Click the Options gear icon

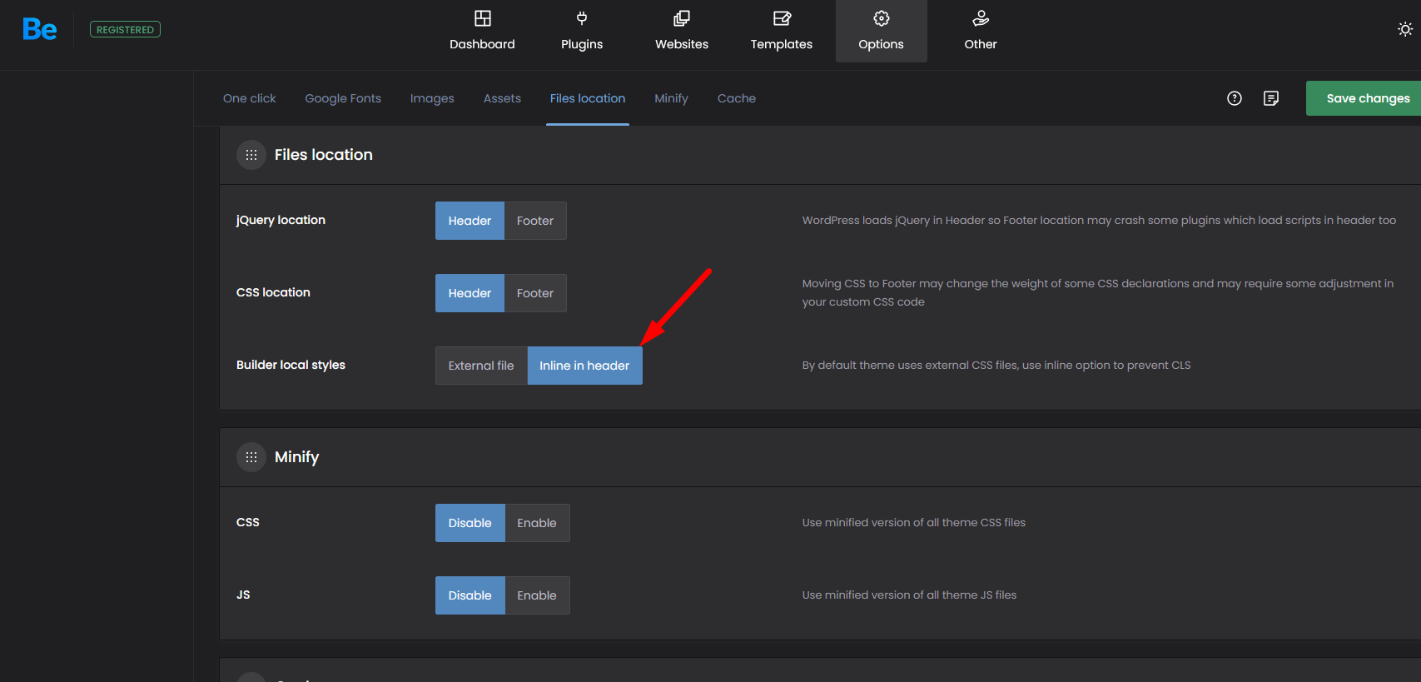click(882, 18)
